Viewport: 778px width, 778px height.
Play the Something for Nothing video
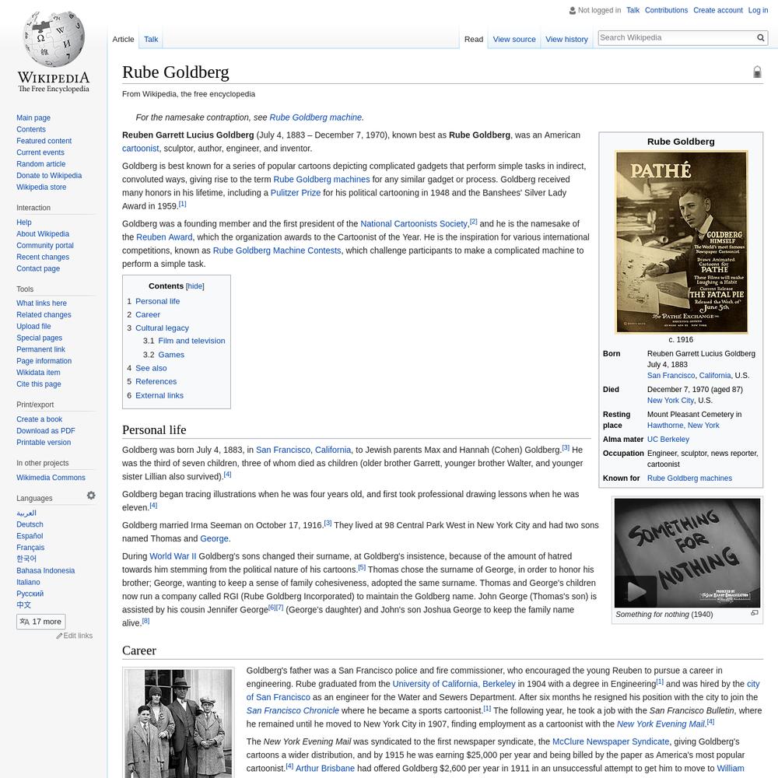(636, 591)
